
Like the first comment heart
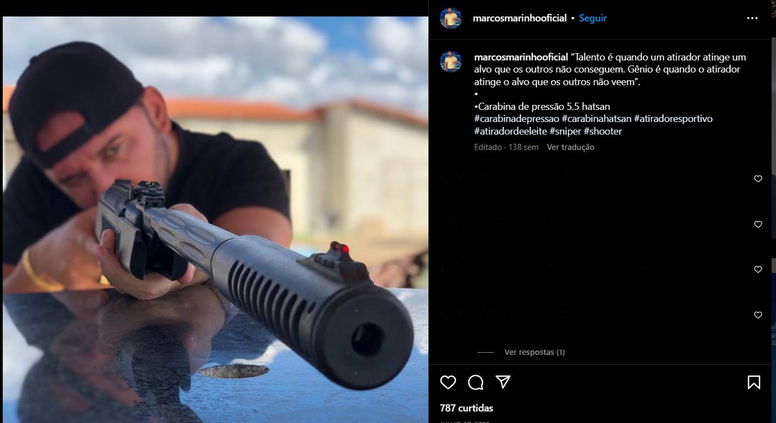[x=758, y=179]
